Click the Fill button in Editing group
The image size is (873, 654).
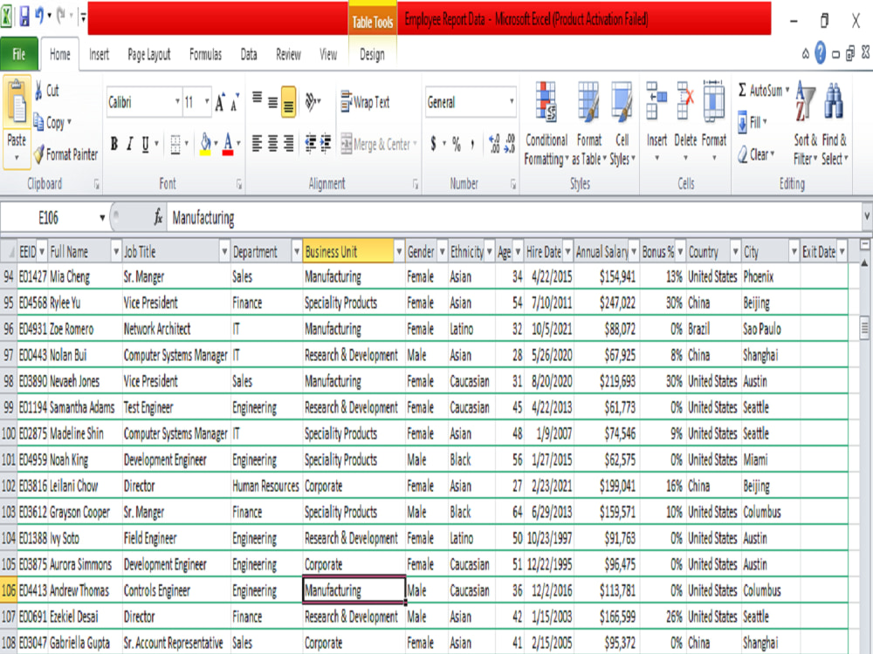[753, 122]
